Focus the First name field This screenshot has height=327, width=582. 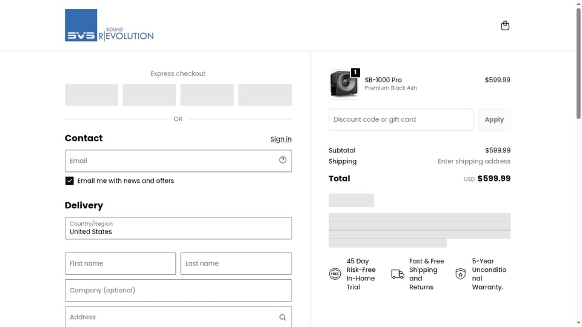coord(120,263)
